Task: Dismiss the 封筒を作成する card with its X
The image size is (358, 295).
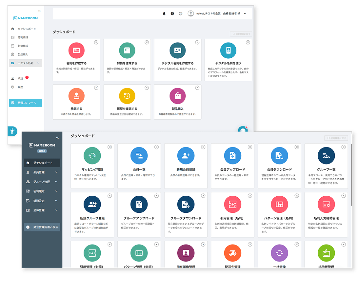Action: pos(147,42)
